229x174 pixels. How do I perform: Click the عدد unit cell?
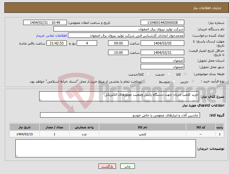pyautogui.click(x=84, y=134)
